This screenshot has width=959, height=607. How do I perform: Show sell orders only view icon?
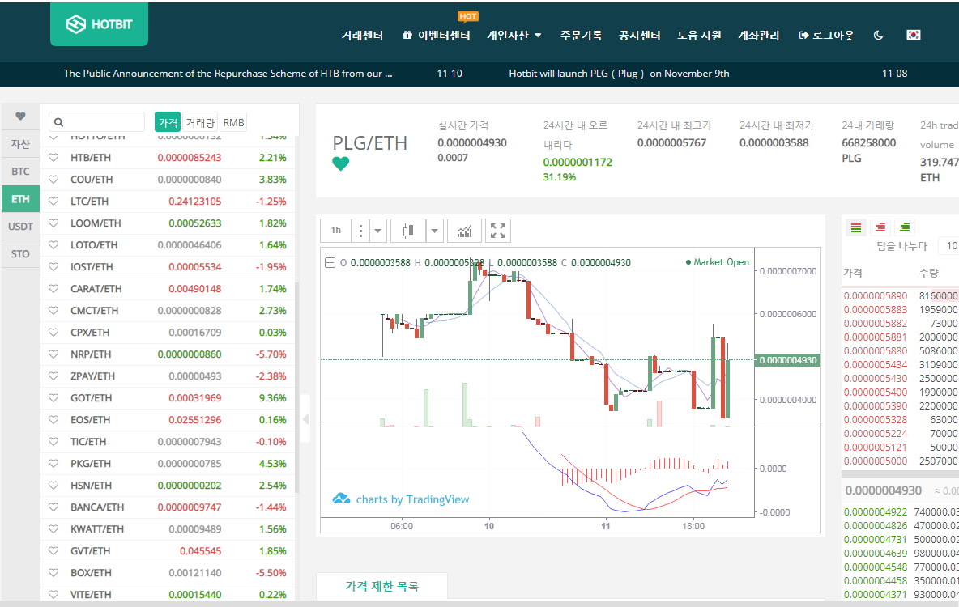880,227
